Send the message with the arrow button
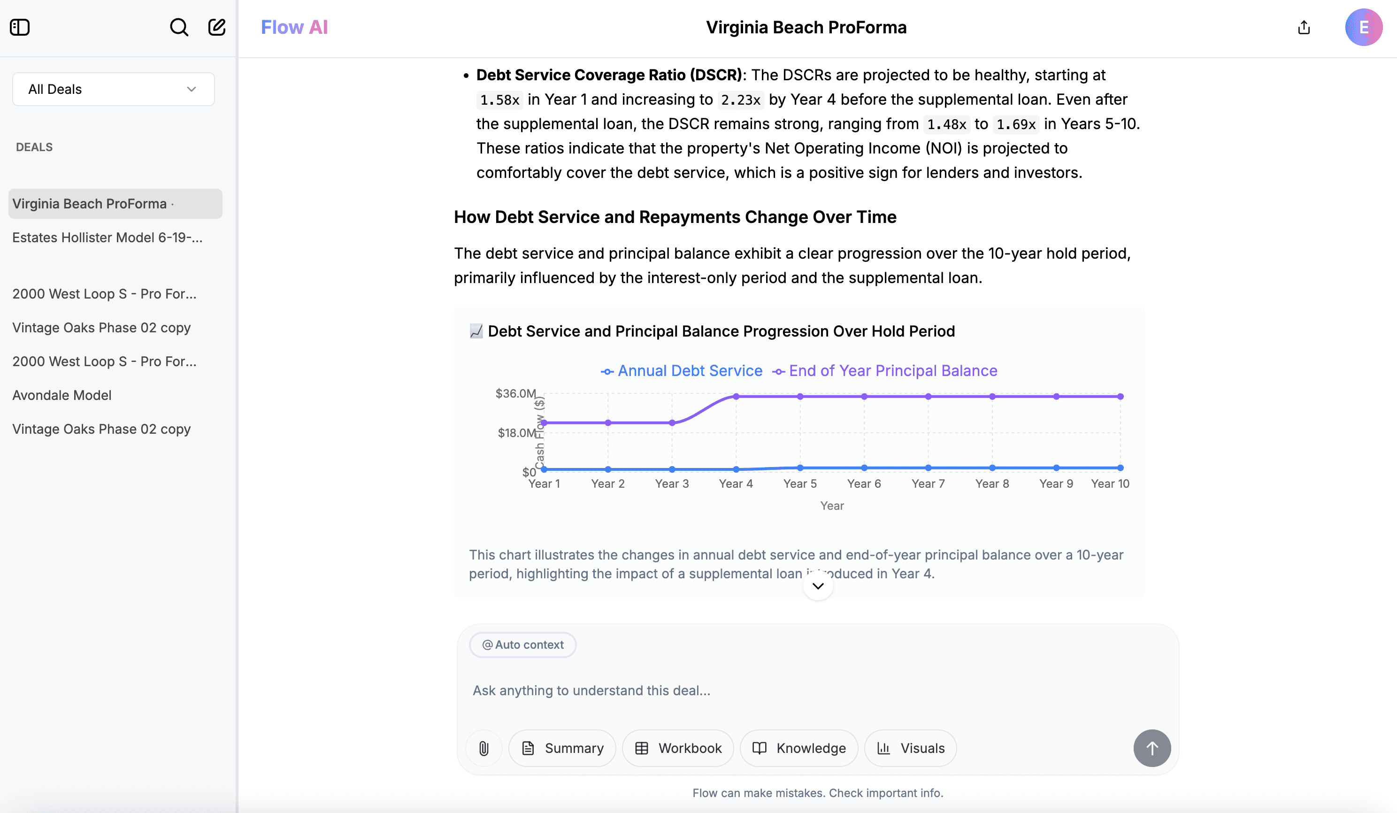Viewport: 1397px width, 813px height. point(1152,748)
